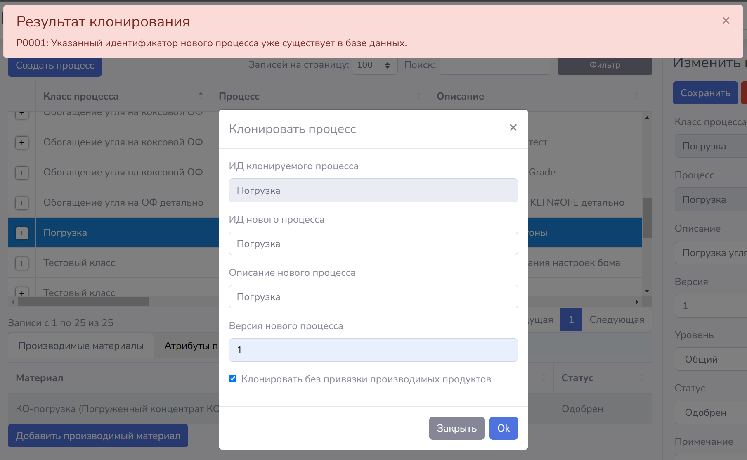Click the ИД нового процесса input field
Screen dimensions: 747x460
pyautogui.click(x=373, y=244)
